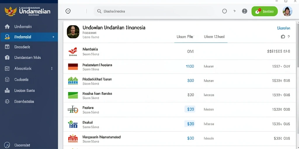Screen dimensions: 299x149
Task: Click the highlighted $39 value in Paotara row
Action: coord(190,109)
